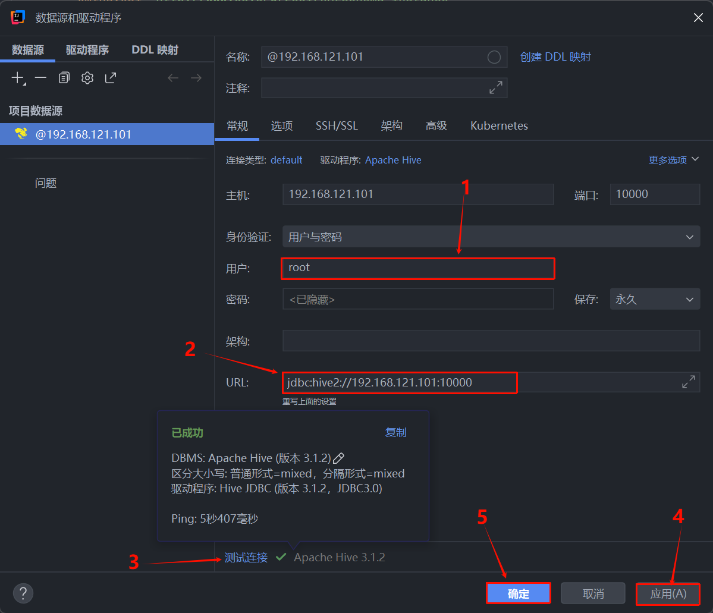713x613 pixels.
Task: Open the SSH/SSL tab
Action: [337, 126]
